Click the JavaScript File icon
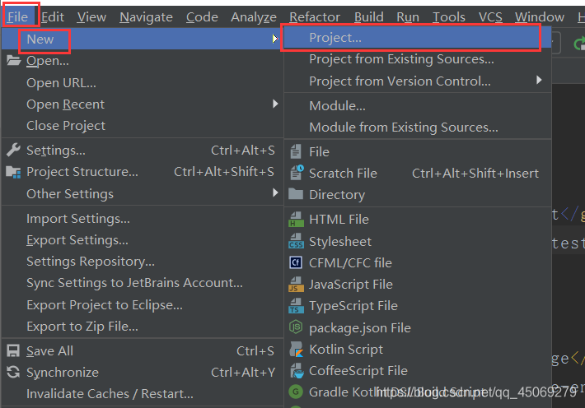Image resolution: width=585 pixels, height=408 pixels. point(297,284)
